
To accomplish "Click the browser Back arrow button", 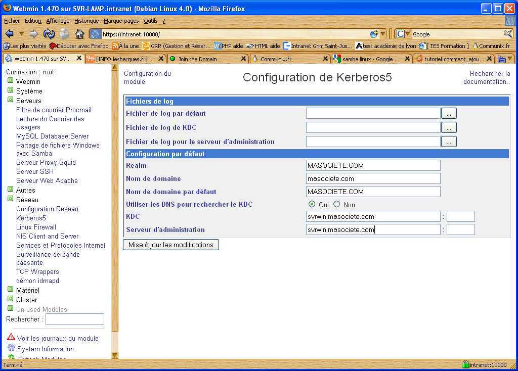I will tap(9, 34).
